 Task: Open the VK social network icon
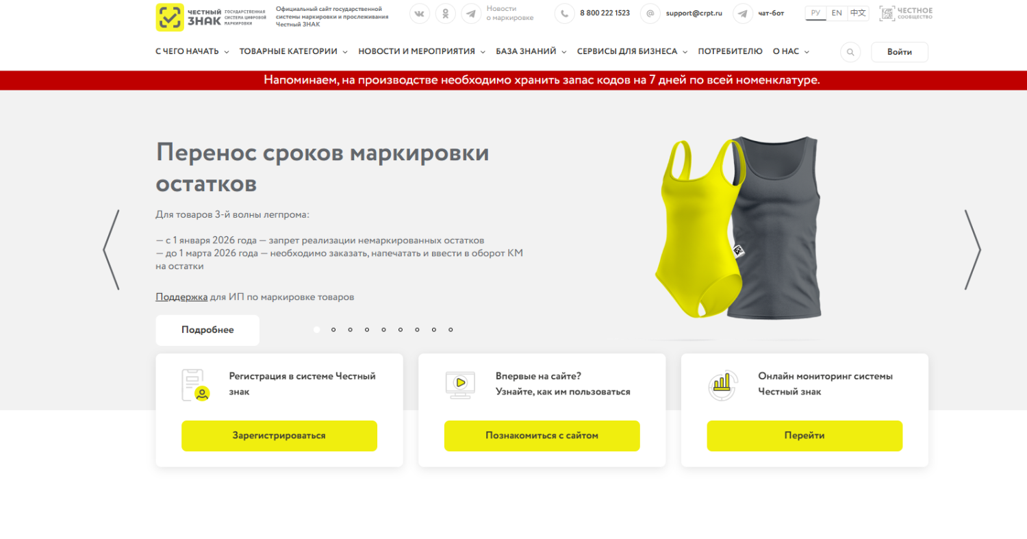click(420, 14)
